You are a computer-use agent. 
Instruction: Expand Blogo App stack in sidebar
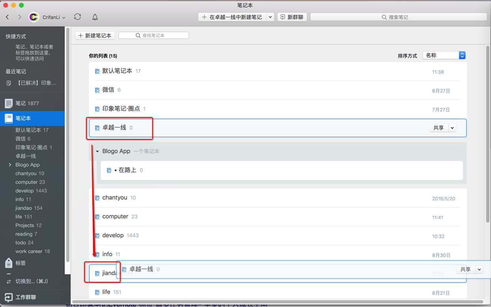coord(10,165)
